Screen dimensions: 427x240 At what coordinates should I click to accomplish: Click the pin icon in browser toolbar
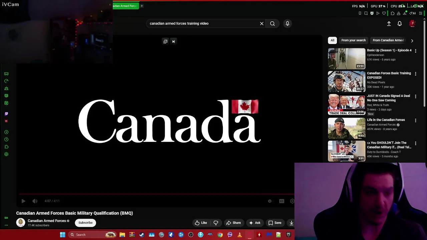tap(360, 13)
